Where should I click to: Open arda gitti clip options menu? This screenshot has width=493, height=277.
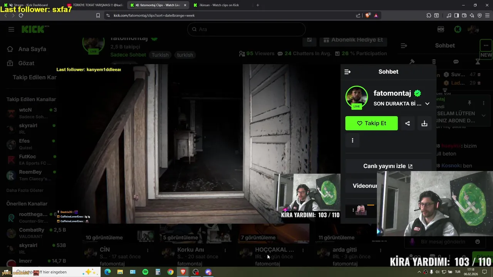381,250
